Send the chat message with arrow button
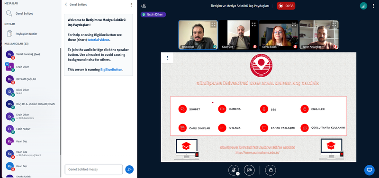Viewport: 379px width, 178px height. (x=129, y=169)
